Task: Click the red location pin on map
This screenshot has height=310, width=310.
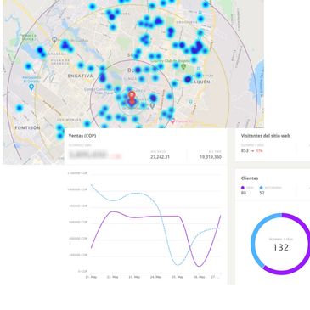Action: click(x=132, y=98)
